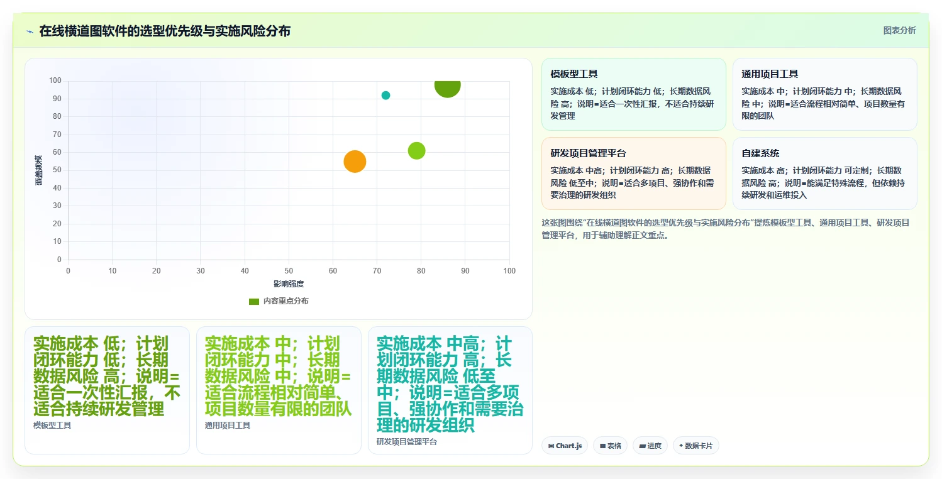Click the 进度 tag icon
The image size is (942, 479).
click(642, 446)
